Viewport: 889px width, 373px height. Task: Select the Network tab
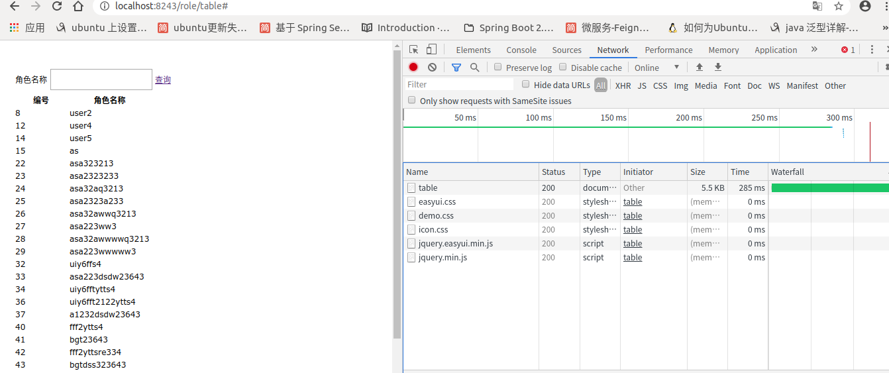(x=613, y=50)
